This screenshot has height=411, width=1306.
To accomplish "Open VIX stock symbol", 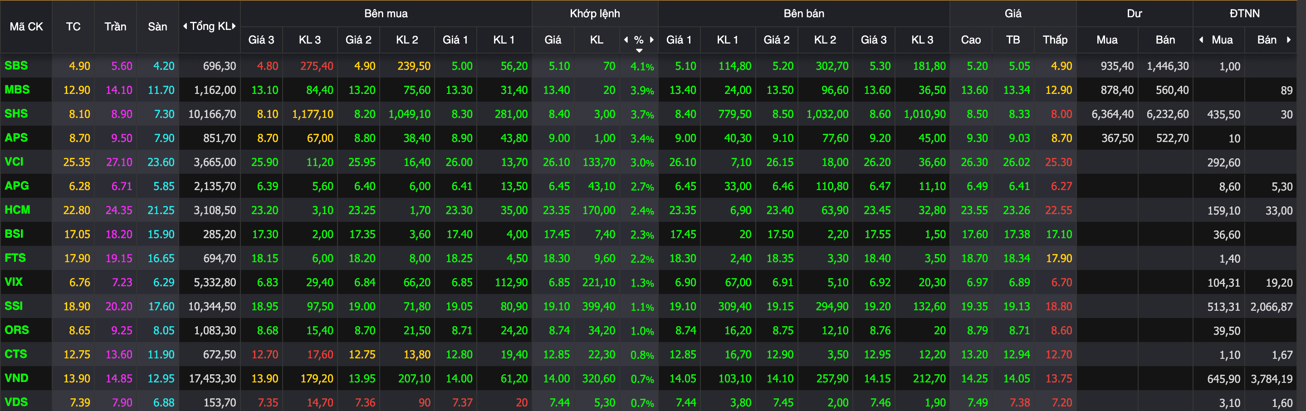I will tap(14, 282).
